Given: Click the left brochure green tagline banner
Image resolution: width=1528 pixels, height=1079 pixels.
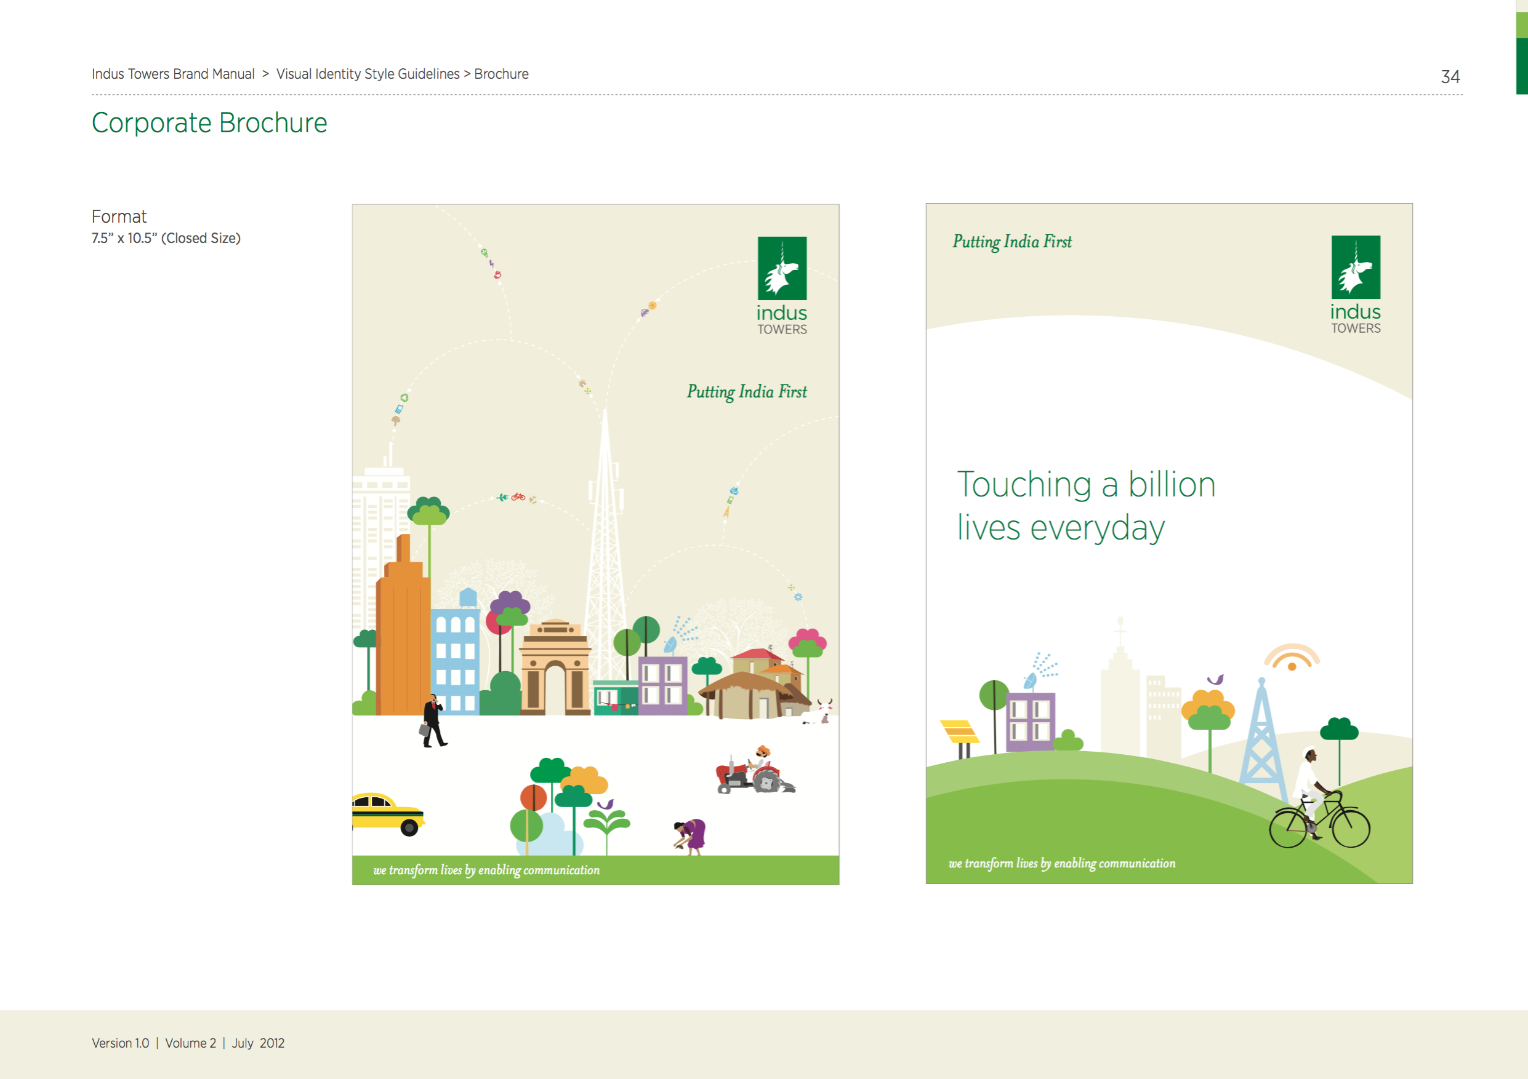Looking at the screenshot, I should tap(595, 870).
